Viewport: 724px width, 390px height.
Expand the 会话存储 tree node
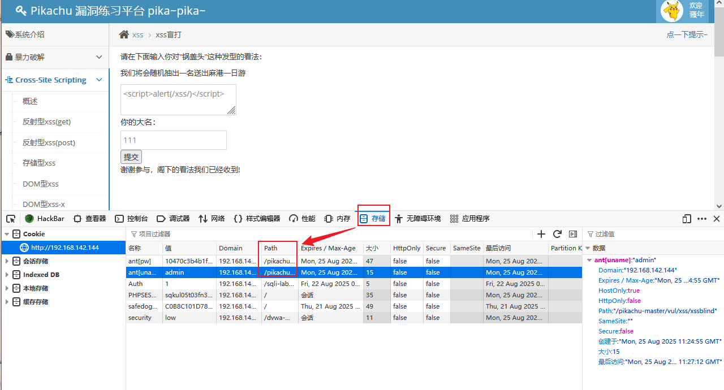tap(7, 261)
